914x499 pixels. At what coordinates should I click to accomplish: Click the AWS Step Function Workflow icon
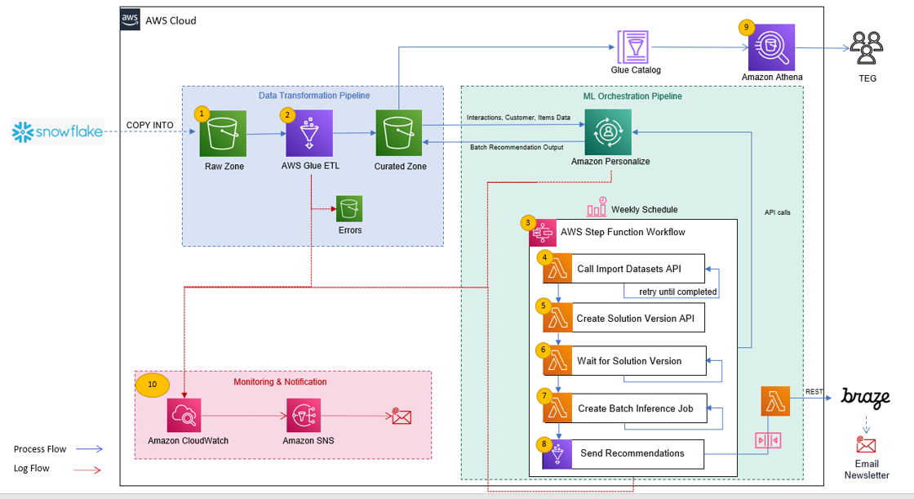coord(543,233)
